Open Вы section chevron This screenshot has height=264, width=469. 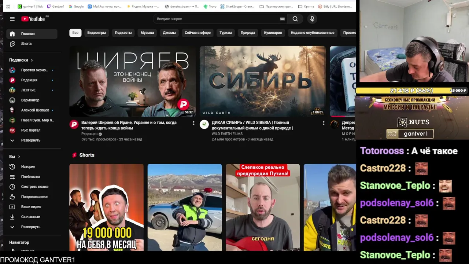[x=19, y=157]
